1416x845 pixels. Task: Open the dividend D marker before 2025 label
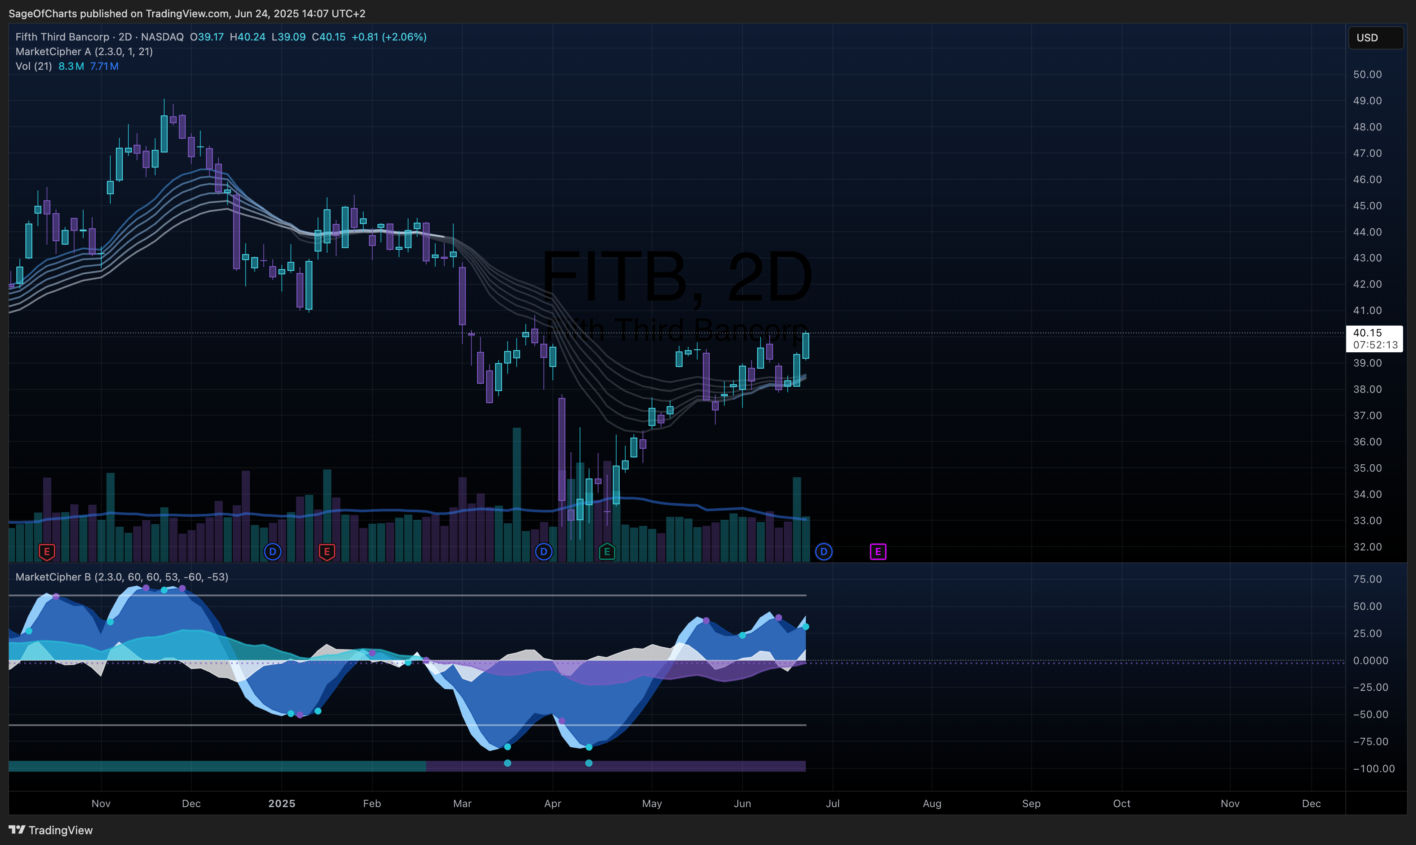tap(273, 551)
